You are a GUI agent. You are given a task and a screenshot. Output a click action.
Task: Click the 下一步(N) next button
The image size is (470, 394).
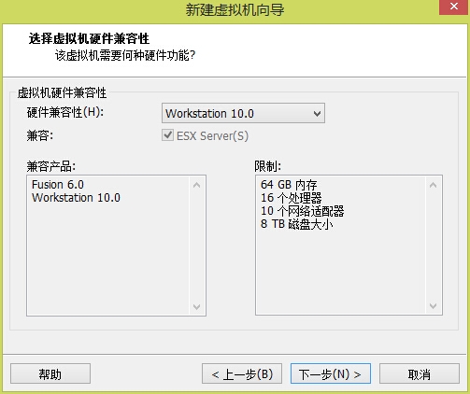click(331, 373)
